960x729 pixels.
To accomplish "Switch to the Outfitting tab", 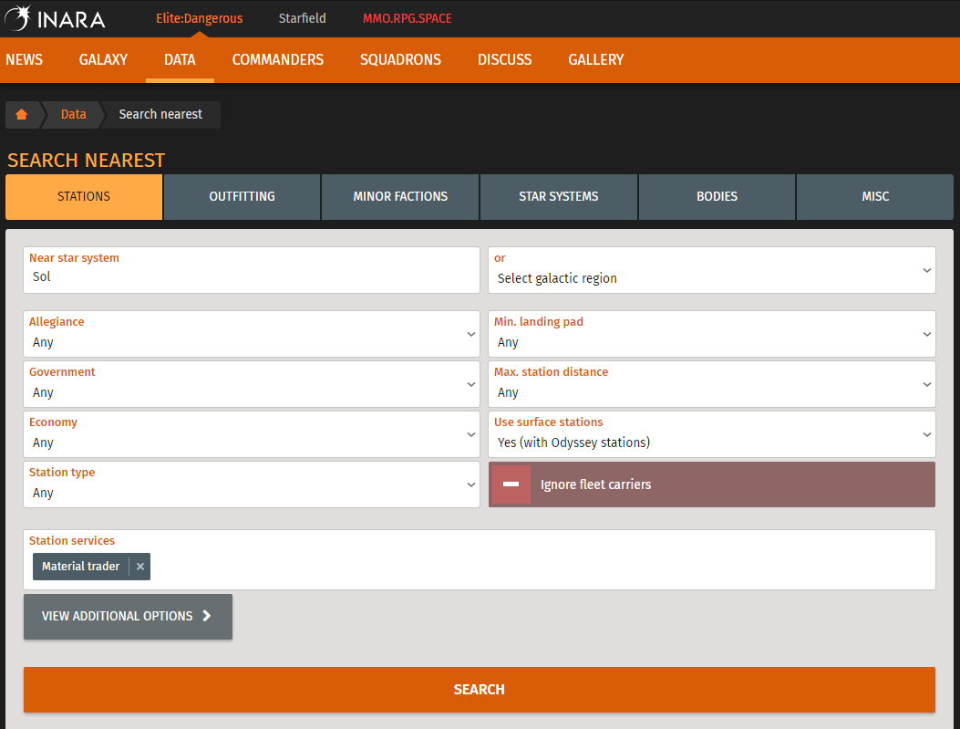I will point(242,197).
